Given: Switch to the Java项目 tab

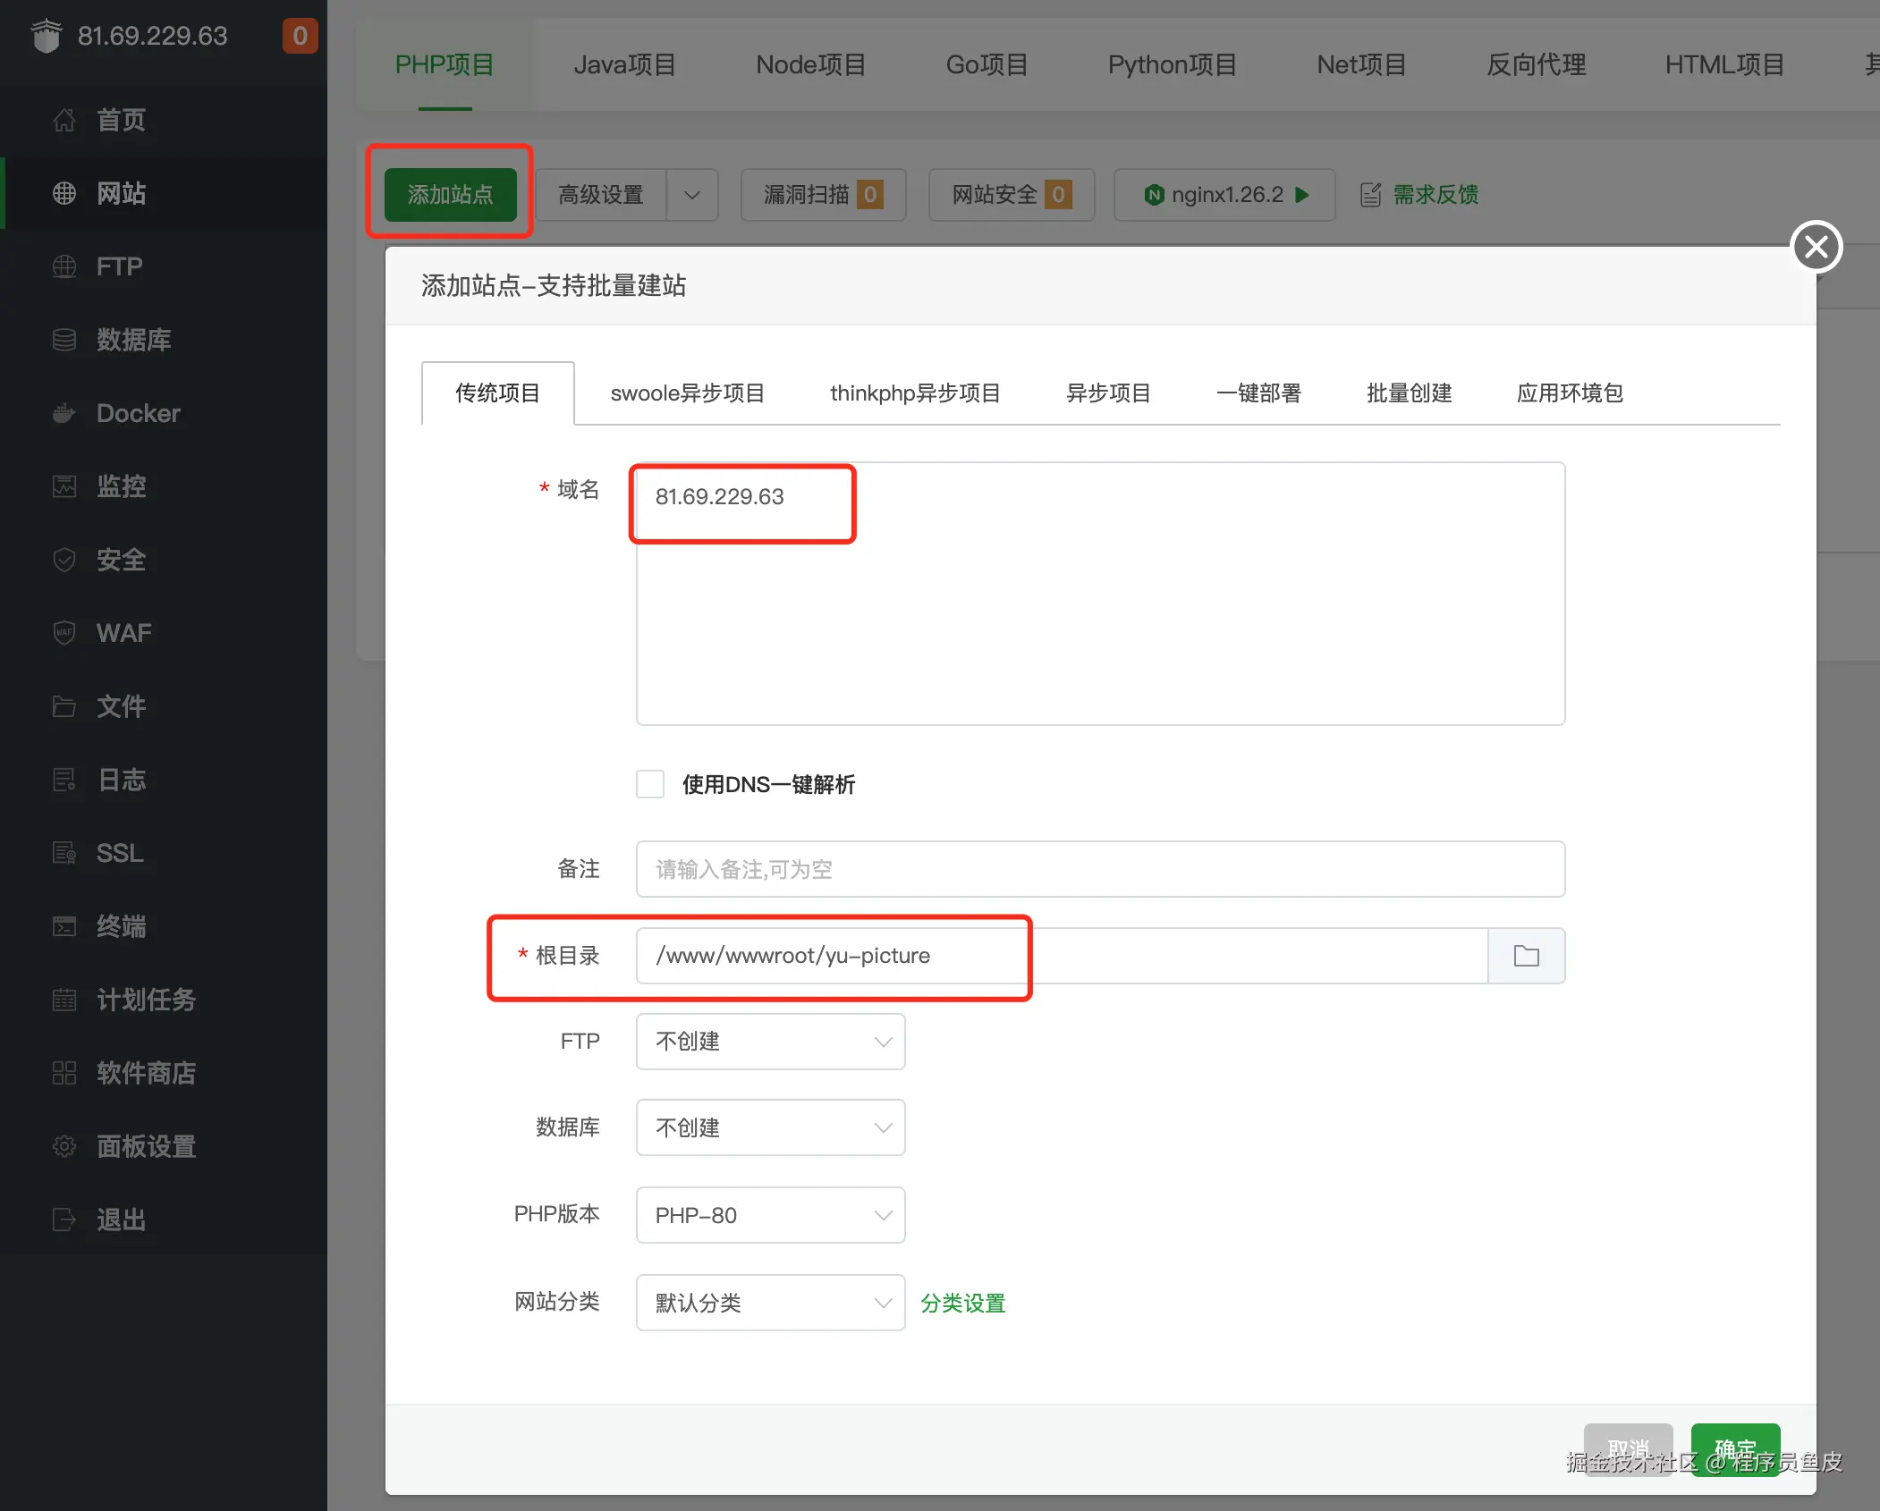Looking at the screenshot, I should tap(624, 65).
